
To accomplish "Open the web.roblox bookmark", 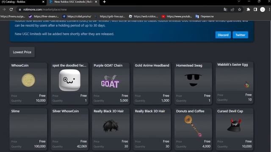I will [144, 16].
